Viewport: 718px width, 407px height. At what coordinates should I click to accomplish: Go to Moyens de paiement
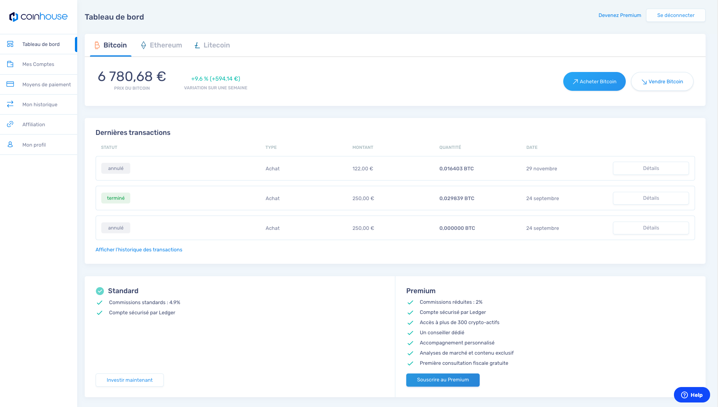[x=38, y=84]
